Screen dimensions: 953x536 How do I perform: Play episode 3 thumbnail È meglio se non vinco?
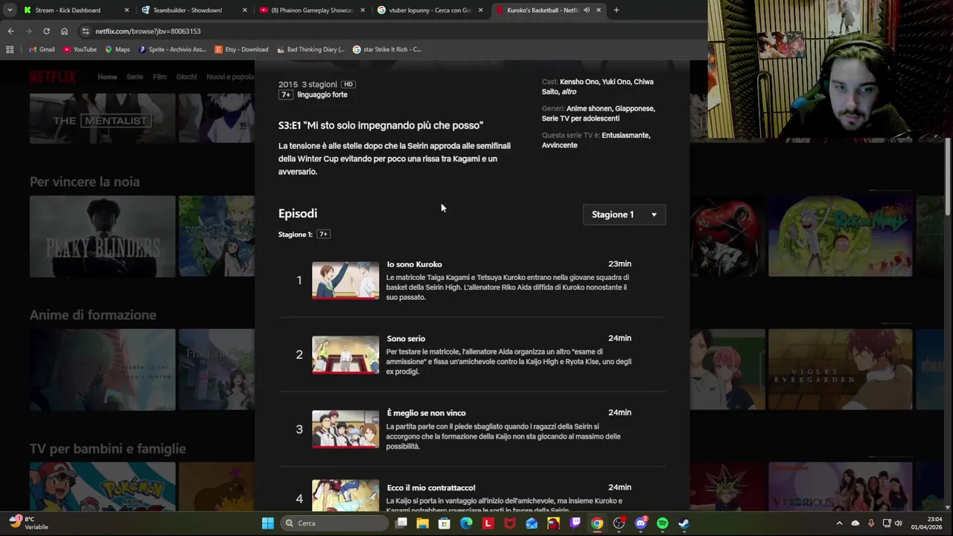pos(345,429)
